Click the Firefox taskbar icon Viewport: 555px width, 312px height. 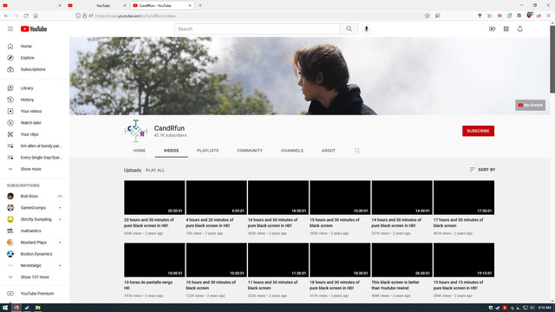coord(16,308)
